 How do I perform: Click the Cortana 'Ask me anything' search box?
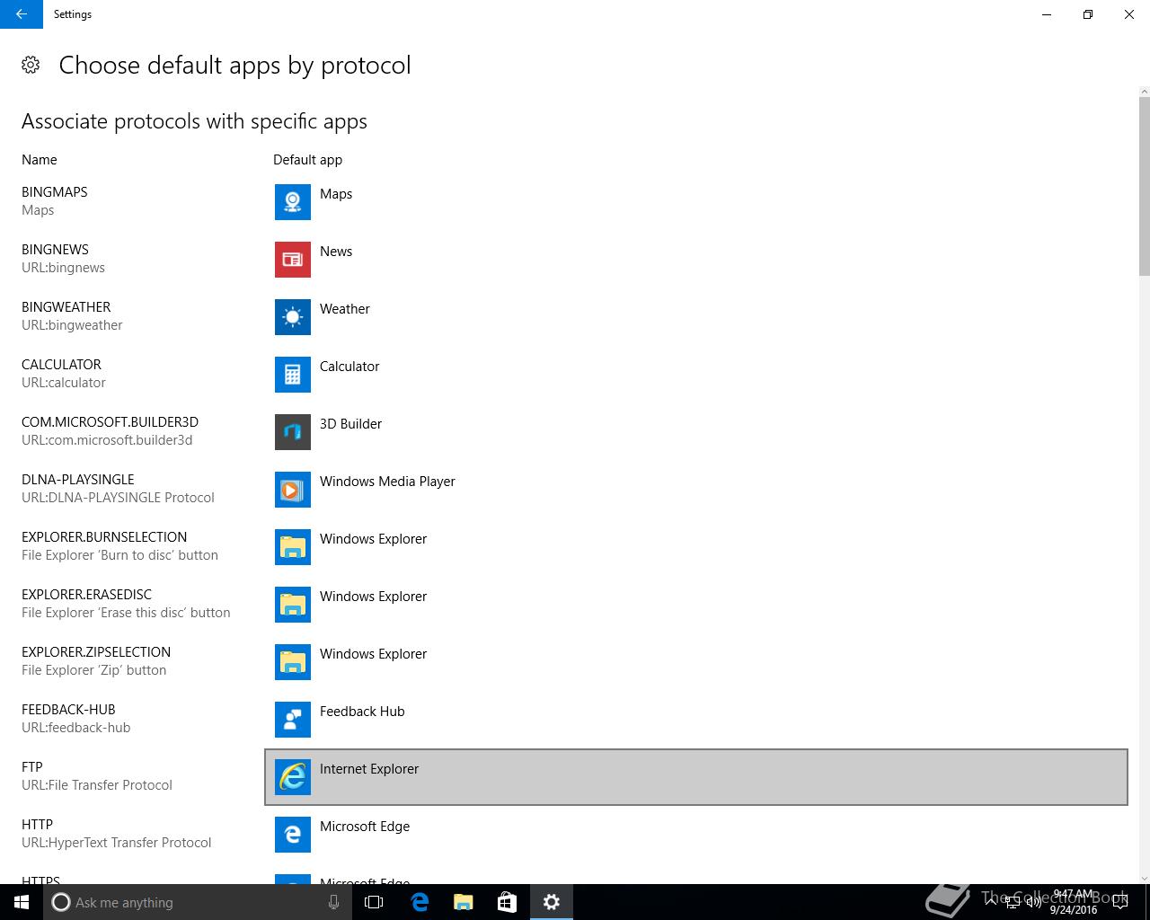[198, 902]
